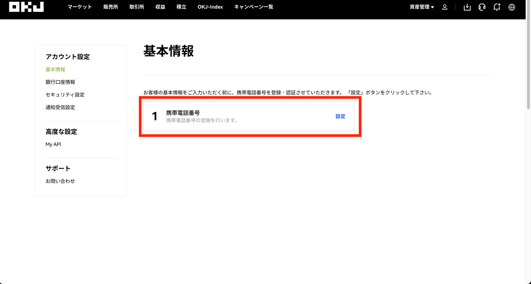Open キャンペーン一覧 page

[254, 7]
